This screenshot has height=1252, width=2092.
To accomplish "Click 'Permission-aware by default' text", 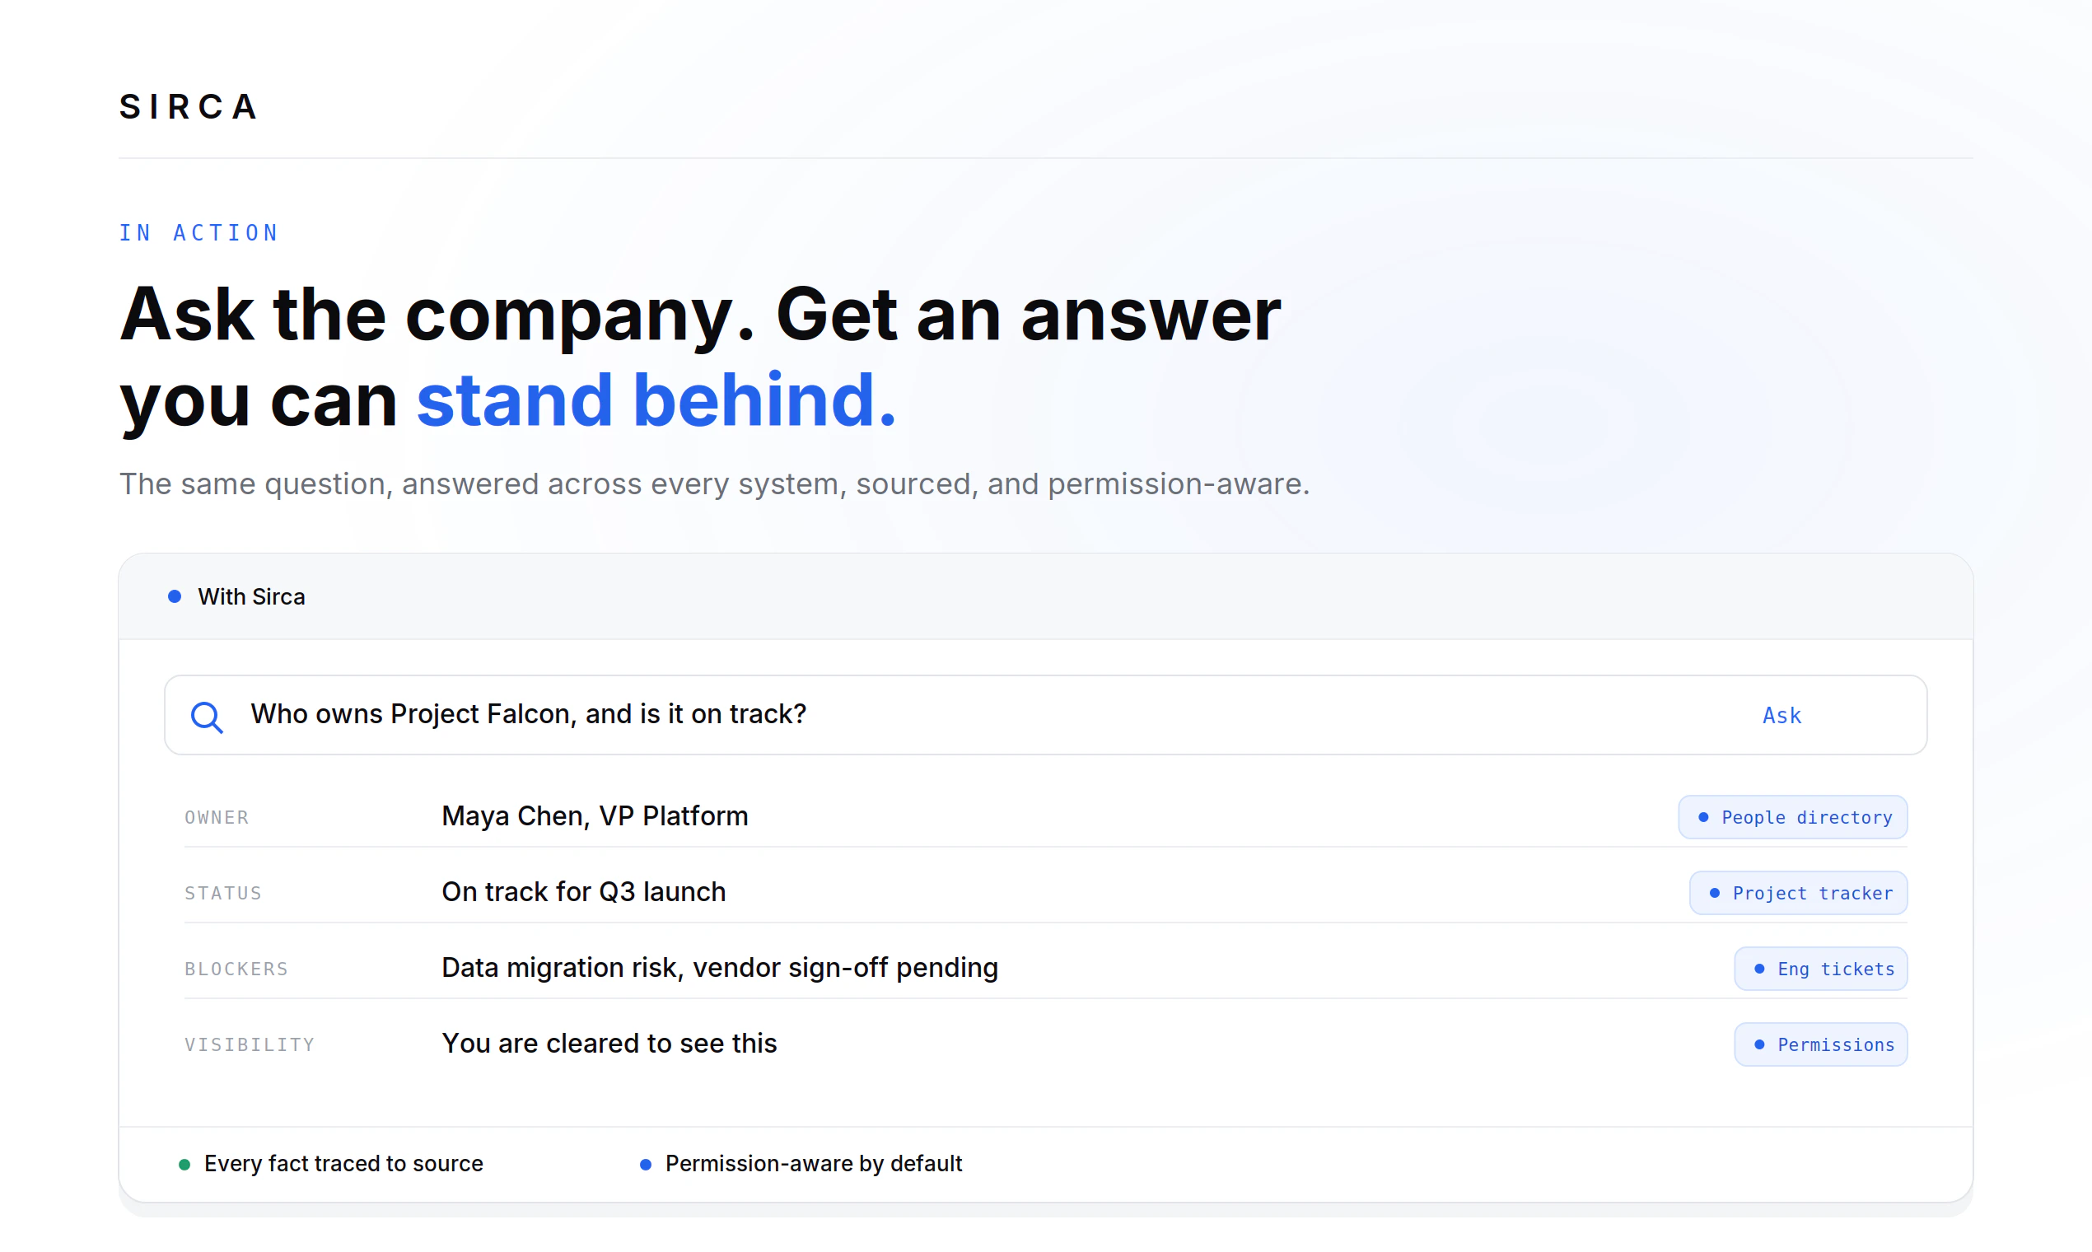I will [813, 1163].
